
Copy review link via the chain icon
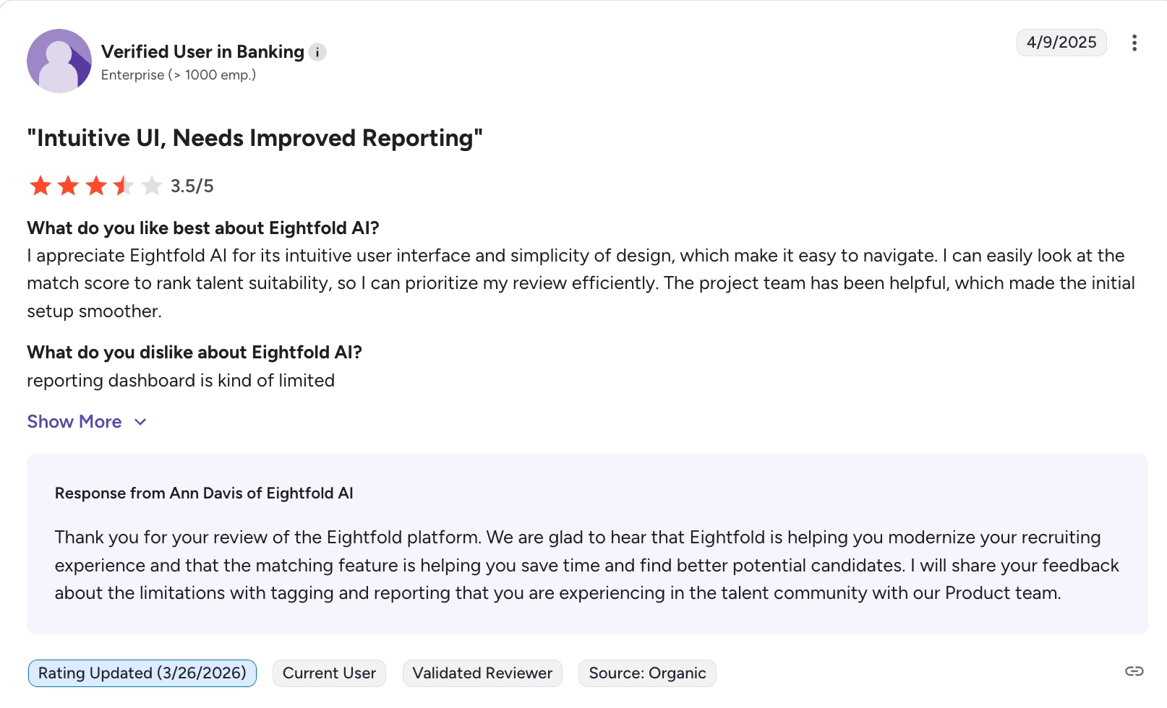1134,671
